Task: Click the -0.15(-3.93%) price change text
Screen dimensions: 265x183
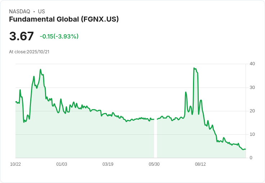Action: tap(59, 36)
